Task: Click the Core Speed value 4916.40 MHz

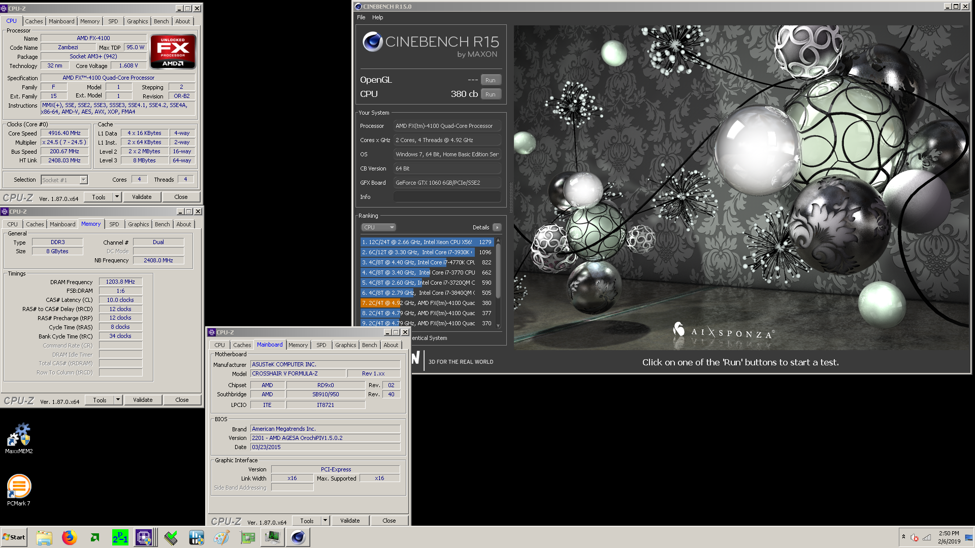Action: point(64,133)
